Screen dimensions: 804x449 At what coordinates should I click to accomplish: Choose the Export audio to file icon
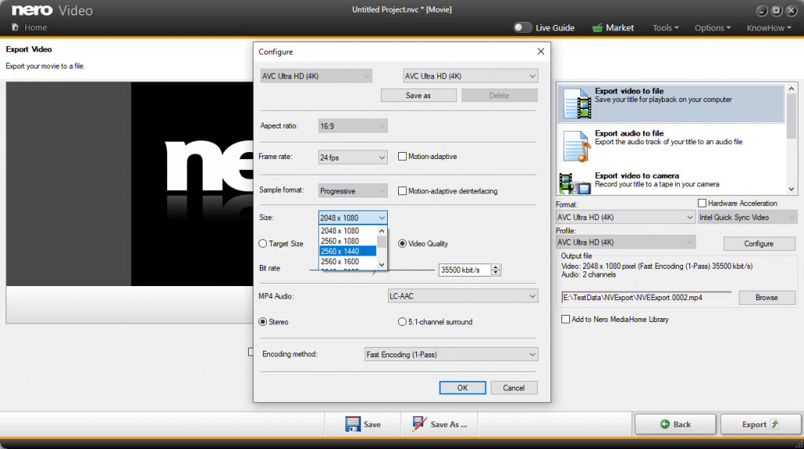point(576,147)
